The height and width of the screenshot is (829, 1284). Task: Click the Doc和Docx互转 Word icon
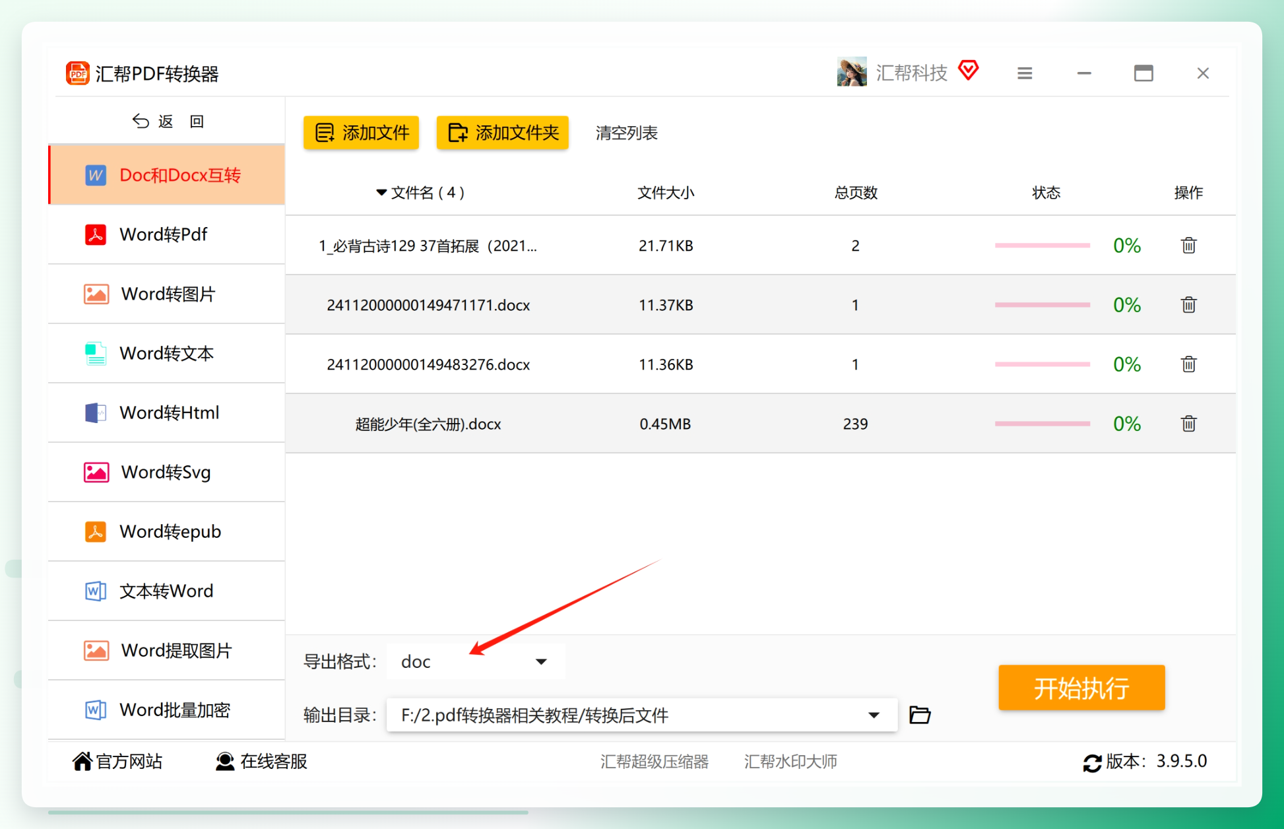click(x=96, y=175)
